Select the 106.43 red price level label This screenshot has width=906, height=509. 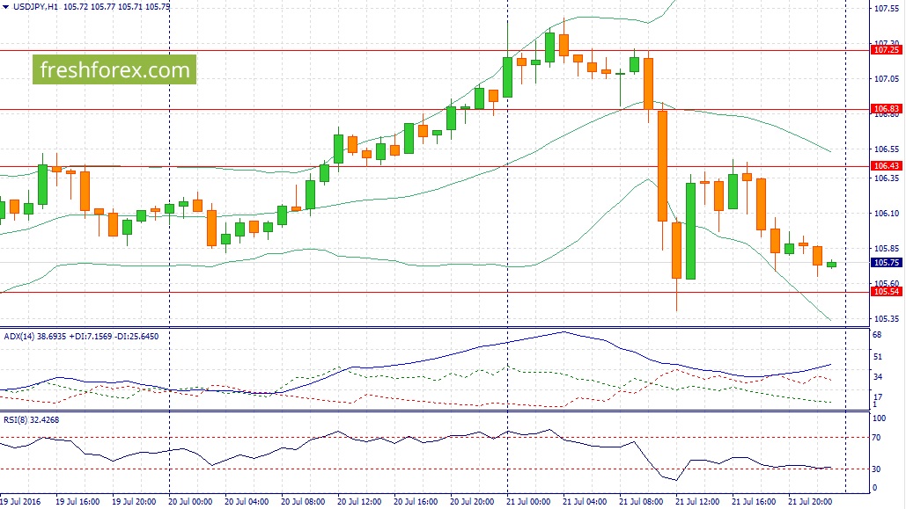(886, 165)
